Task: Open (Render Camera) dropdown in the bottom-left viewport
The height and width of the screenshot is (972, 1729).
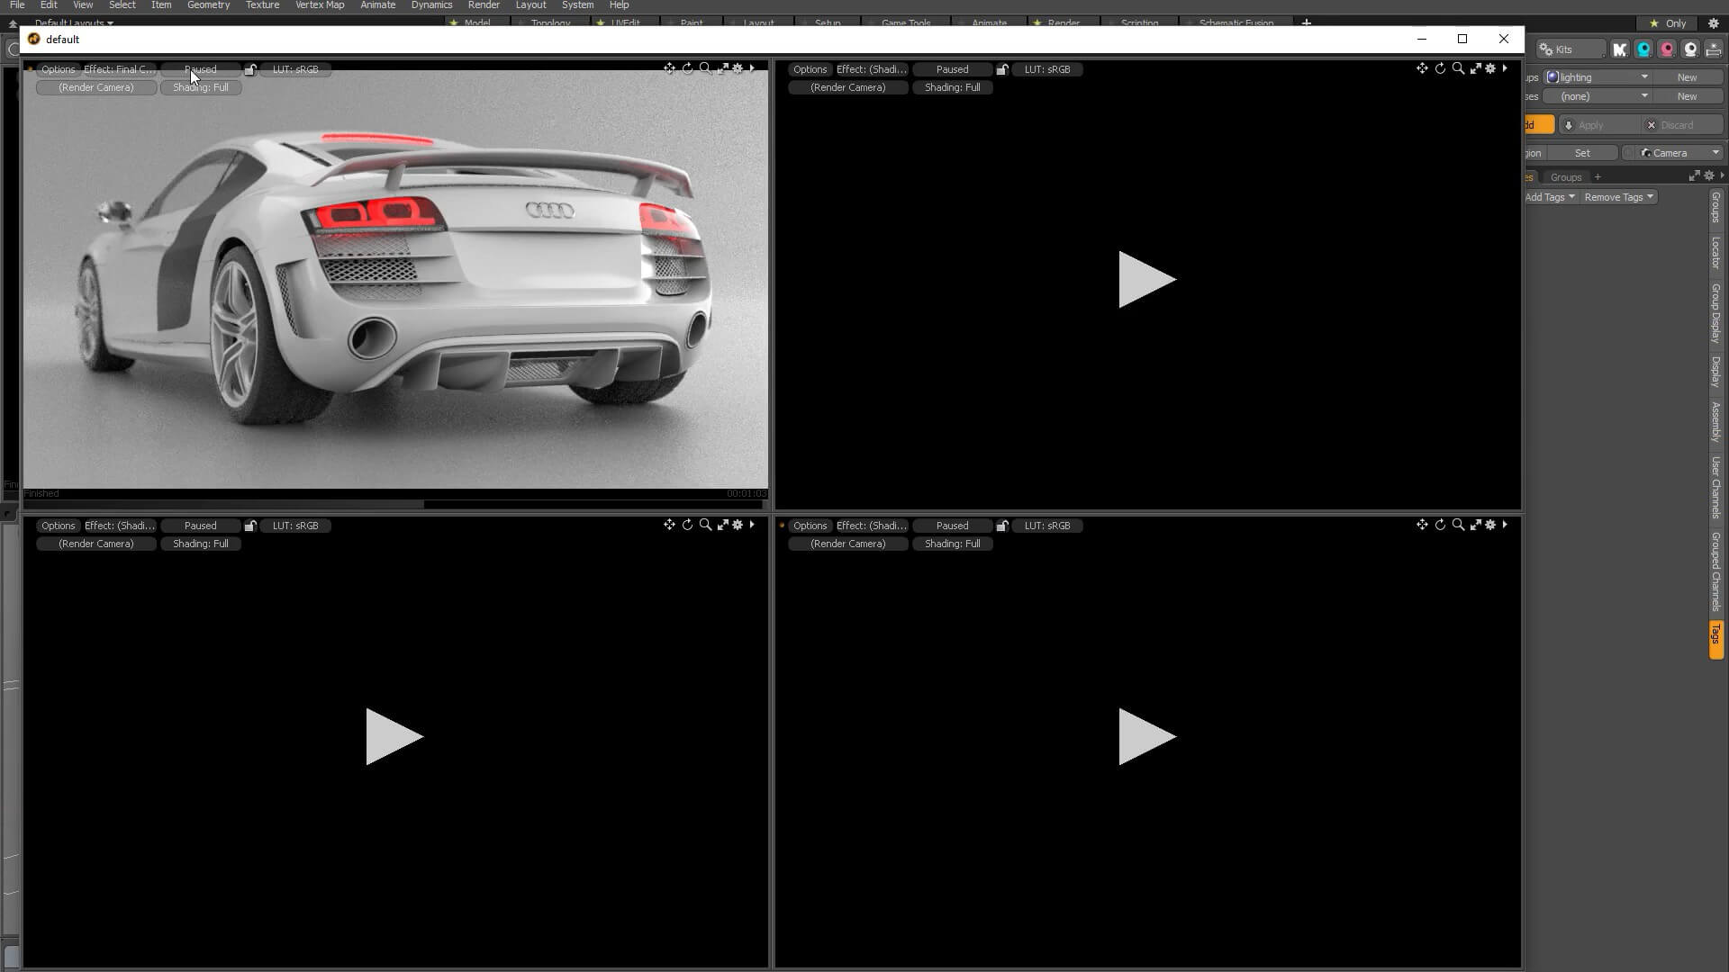Action: click(96, 544)
